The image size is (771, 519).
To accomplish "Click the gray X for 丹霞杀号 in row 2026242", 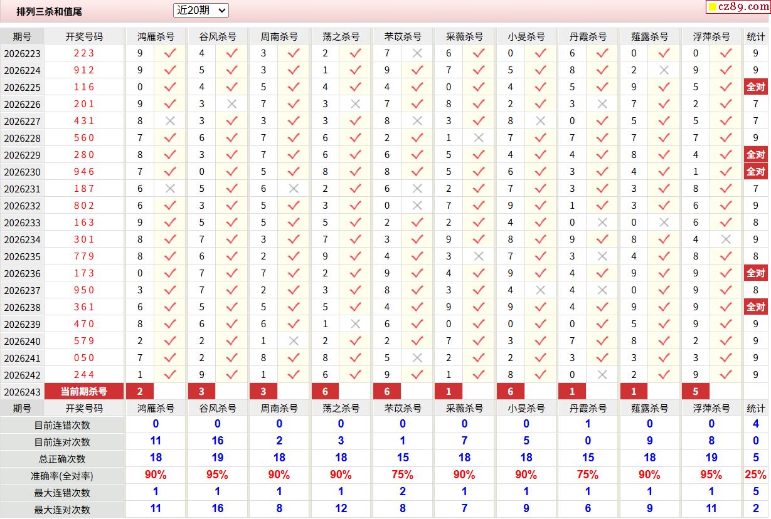I will (x=602, y=375).
